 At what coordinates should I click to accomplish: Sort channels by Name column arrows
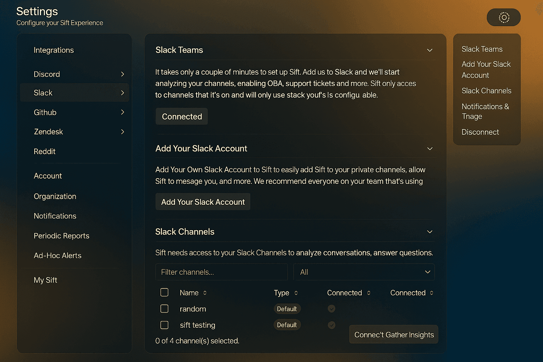coord(205,293)
